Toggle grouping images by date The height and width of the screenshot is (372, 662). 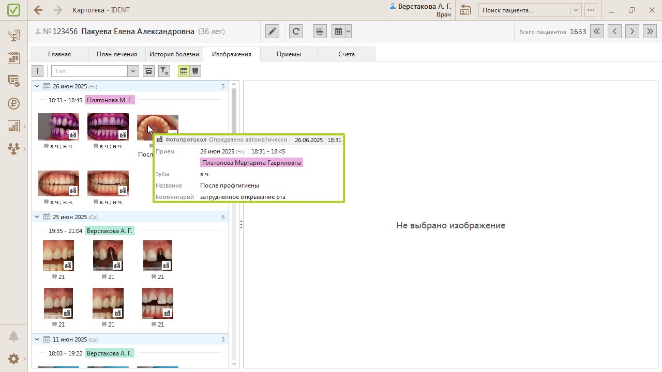184,71
